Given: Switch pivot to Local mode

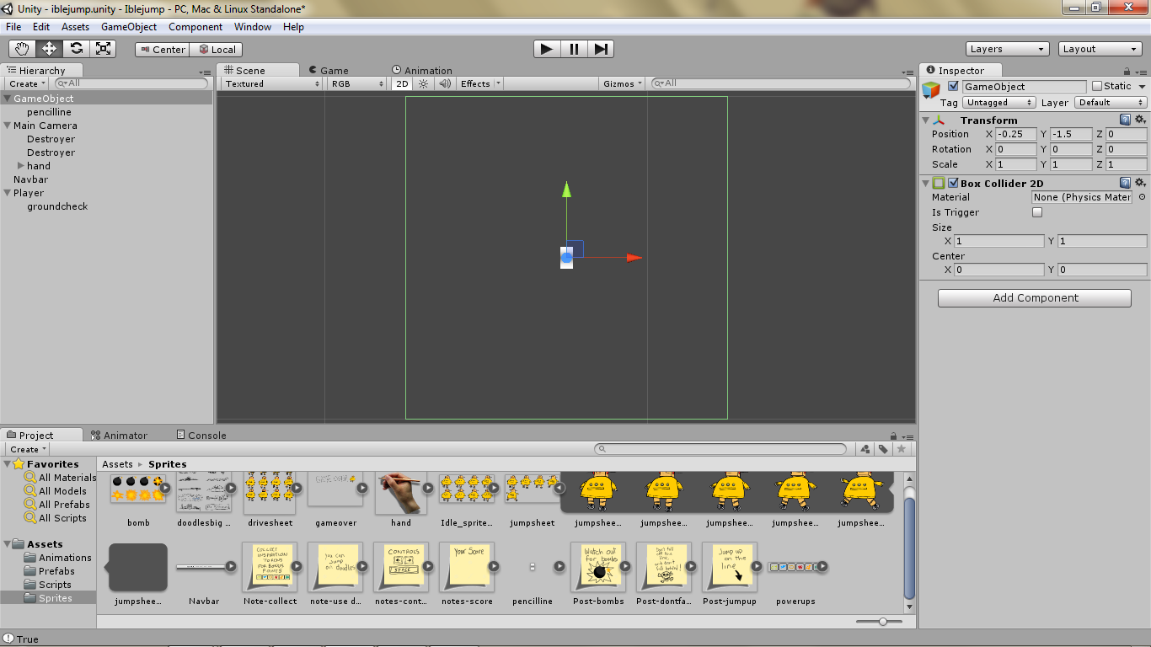Looking at the screenshot, I should 216,49.
